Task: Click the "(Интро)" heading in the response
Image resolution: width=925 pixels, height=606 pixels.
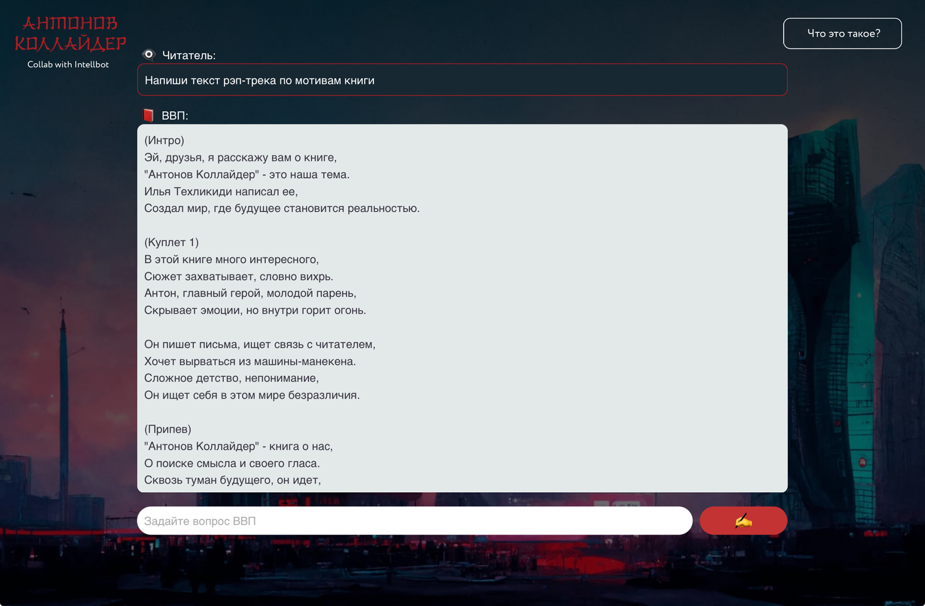Action: pyautogui.click(x=164, y=140)
